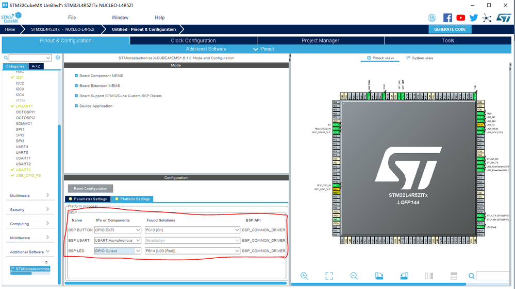Switch to Project Manager tab
Viewport: 515px width, 289px height.
[320, 41]
